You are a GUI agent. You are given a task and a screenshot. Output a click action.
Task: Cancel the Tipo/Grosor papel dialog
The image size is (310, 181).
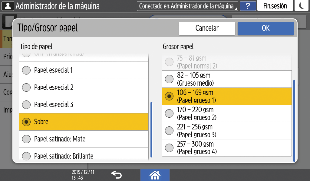207,28
